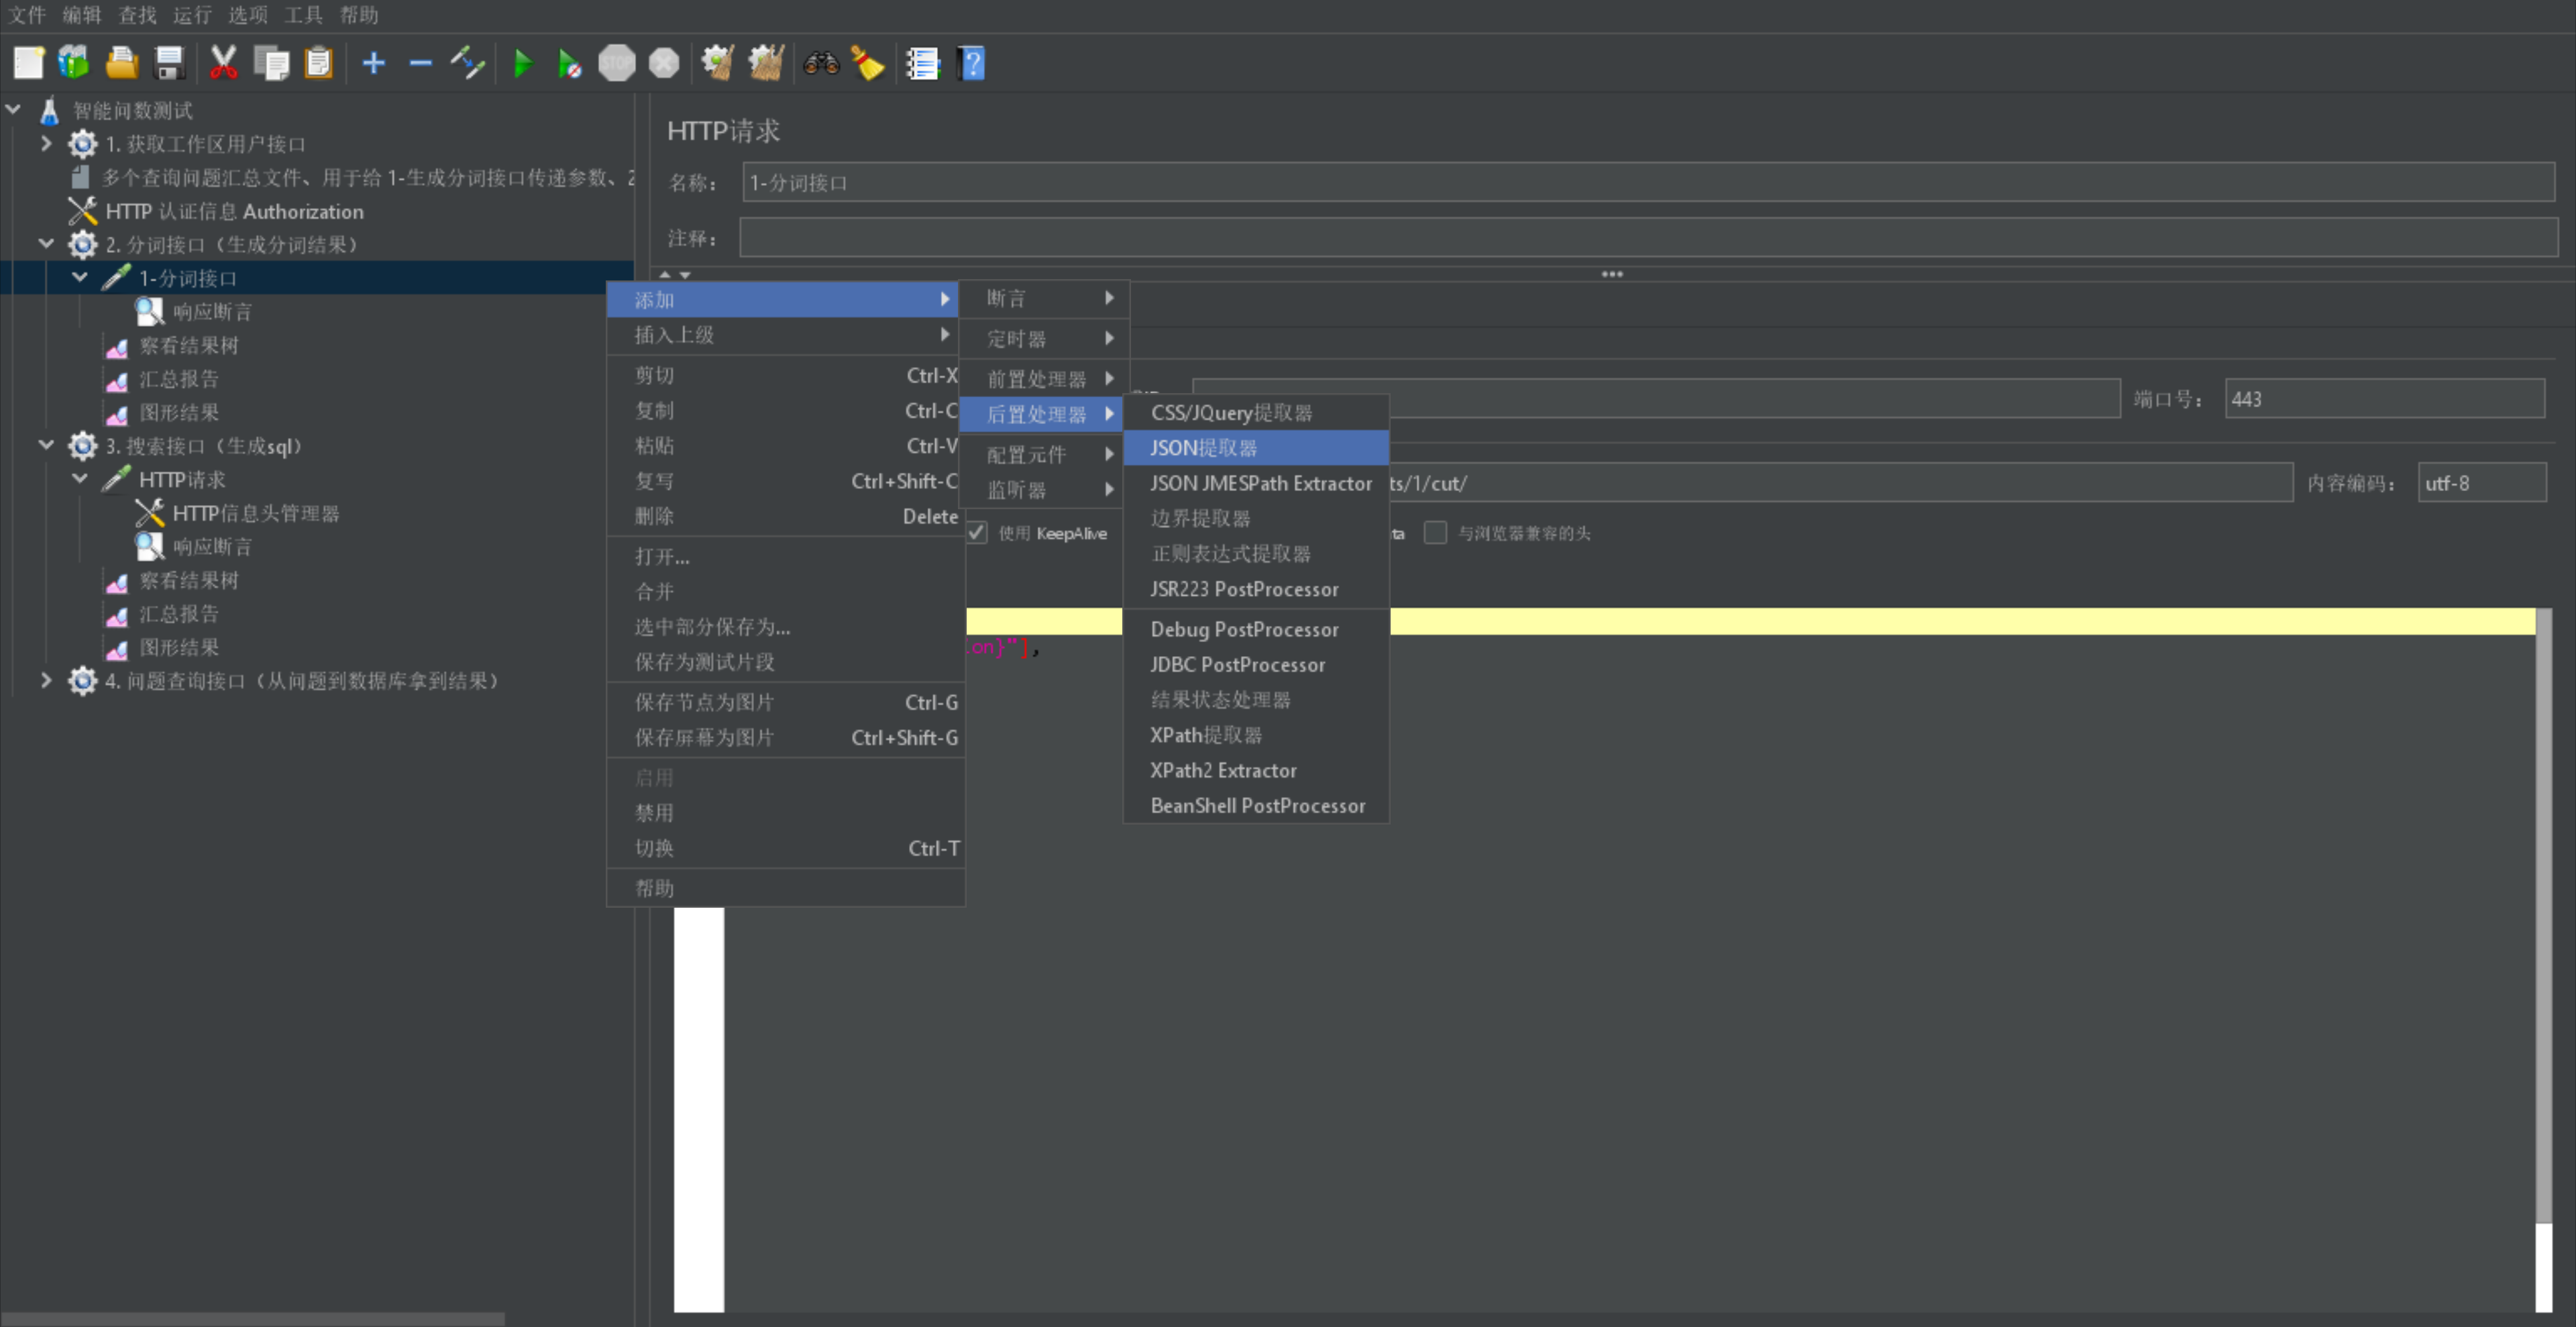Click Start no pauses icon
The image size is (2576, 1327).
coord(569,64)
